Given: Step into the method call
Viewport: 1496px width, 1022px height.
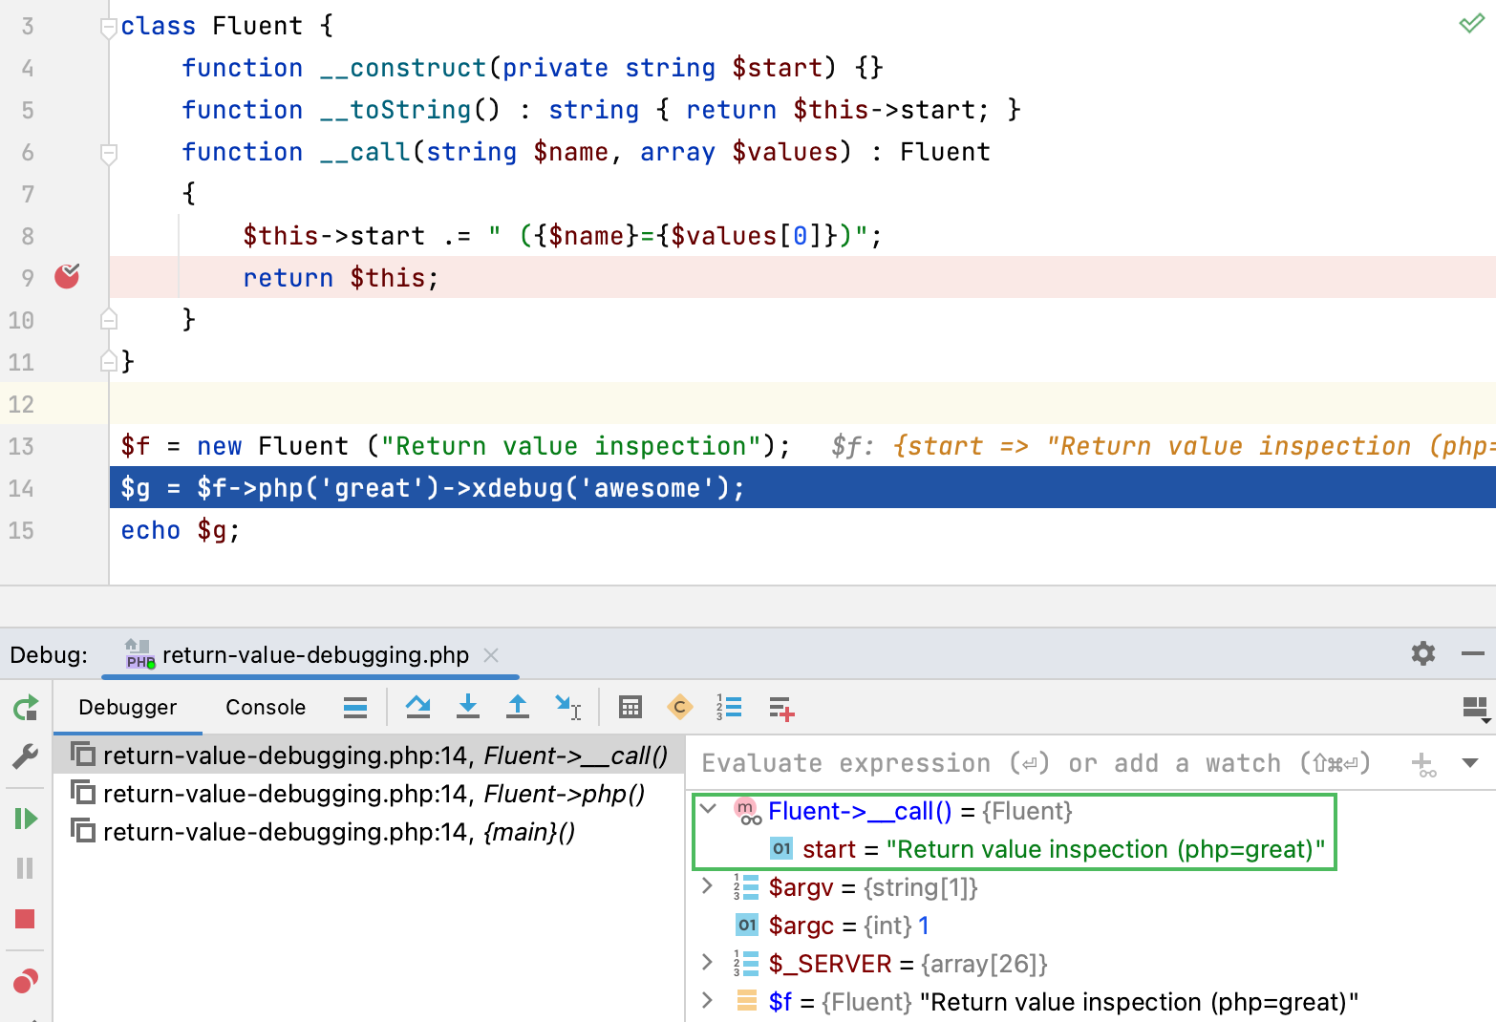Looking at the screenshot, I should [467, 707].
